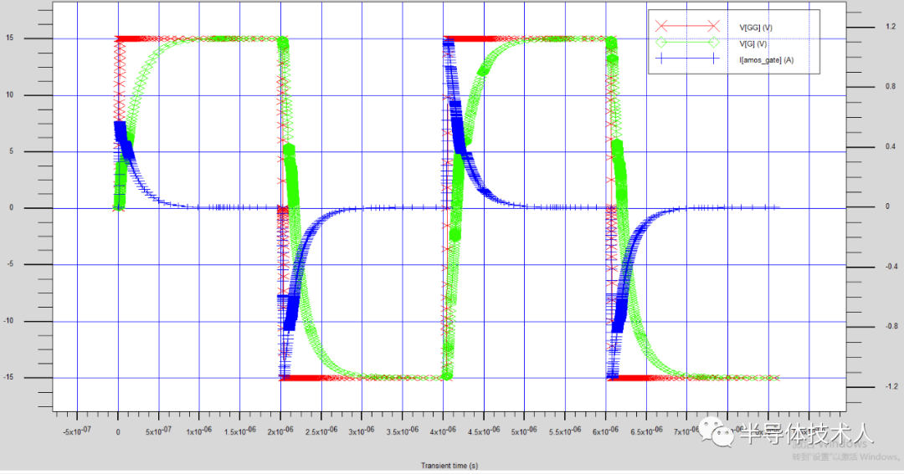
Task: Click the 6.5x10-06 x-axis tick label
Action: pyautogui.click(x=645, y=431)
